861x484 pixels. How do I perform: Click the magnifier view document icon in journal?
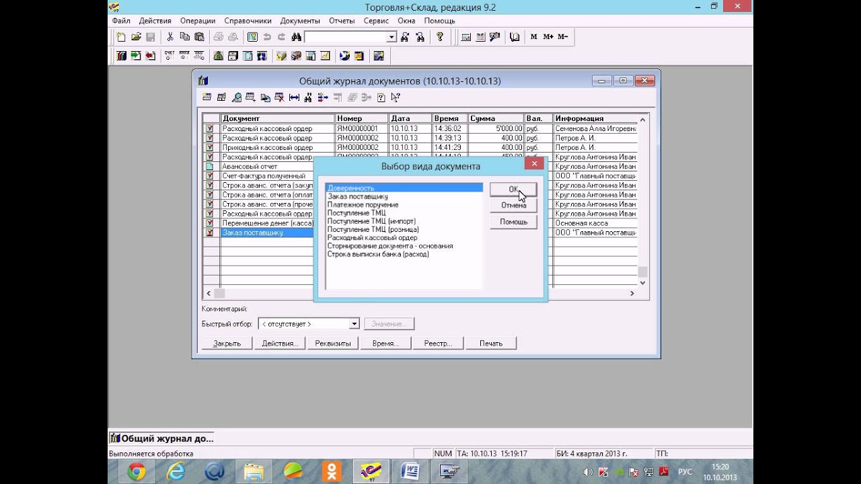pyautogui.click(x=237, y=97)
